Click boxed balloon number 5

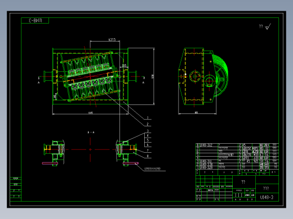pos(148,140)
